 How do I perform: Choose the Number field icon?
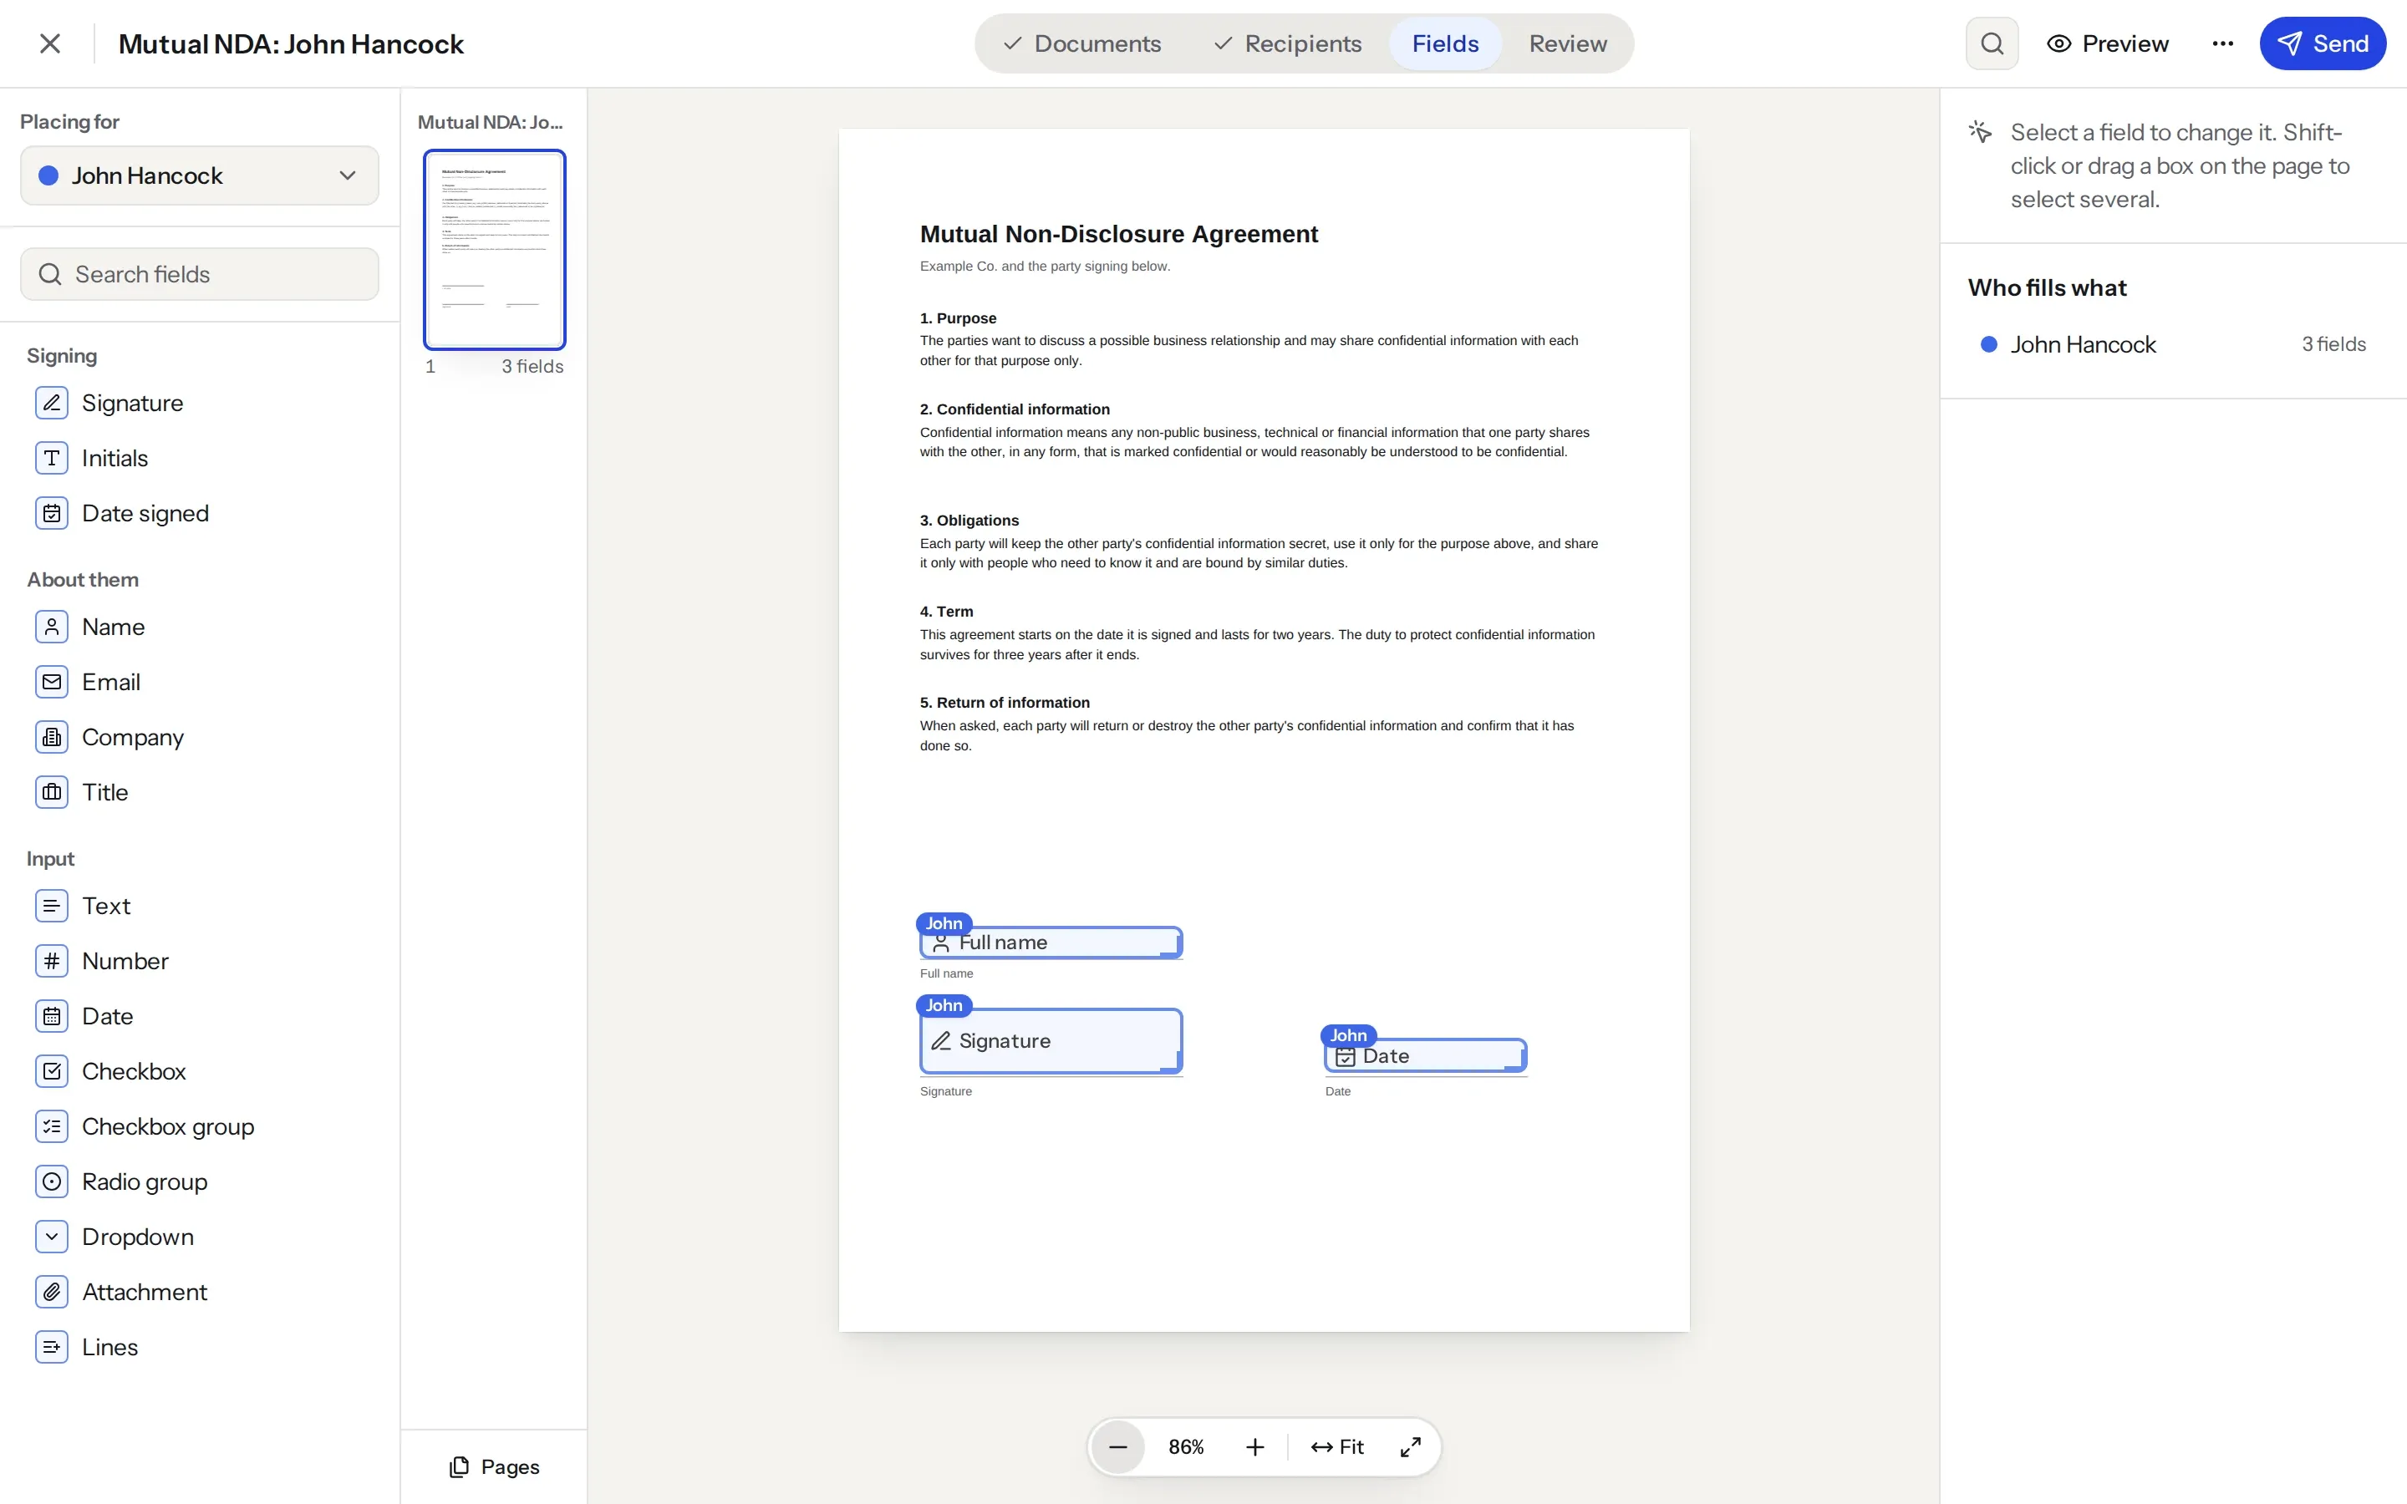[x=52, y=961]
